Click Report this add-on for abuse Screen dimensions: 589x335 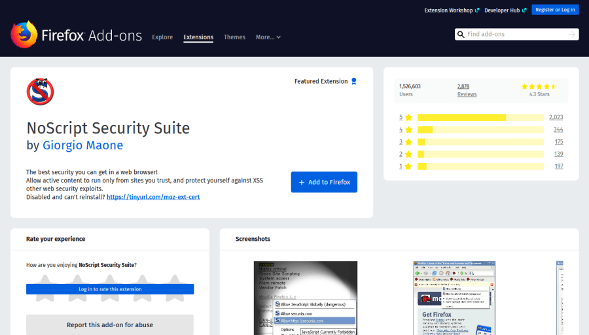coord(110,325)
